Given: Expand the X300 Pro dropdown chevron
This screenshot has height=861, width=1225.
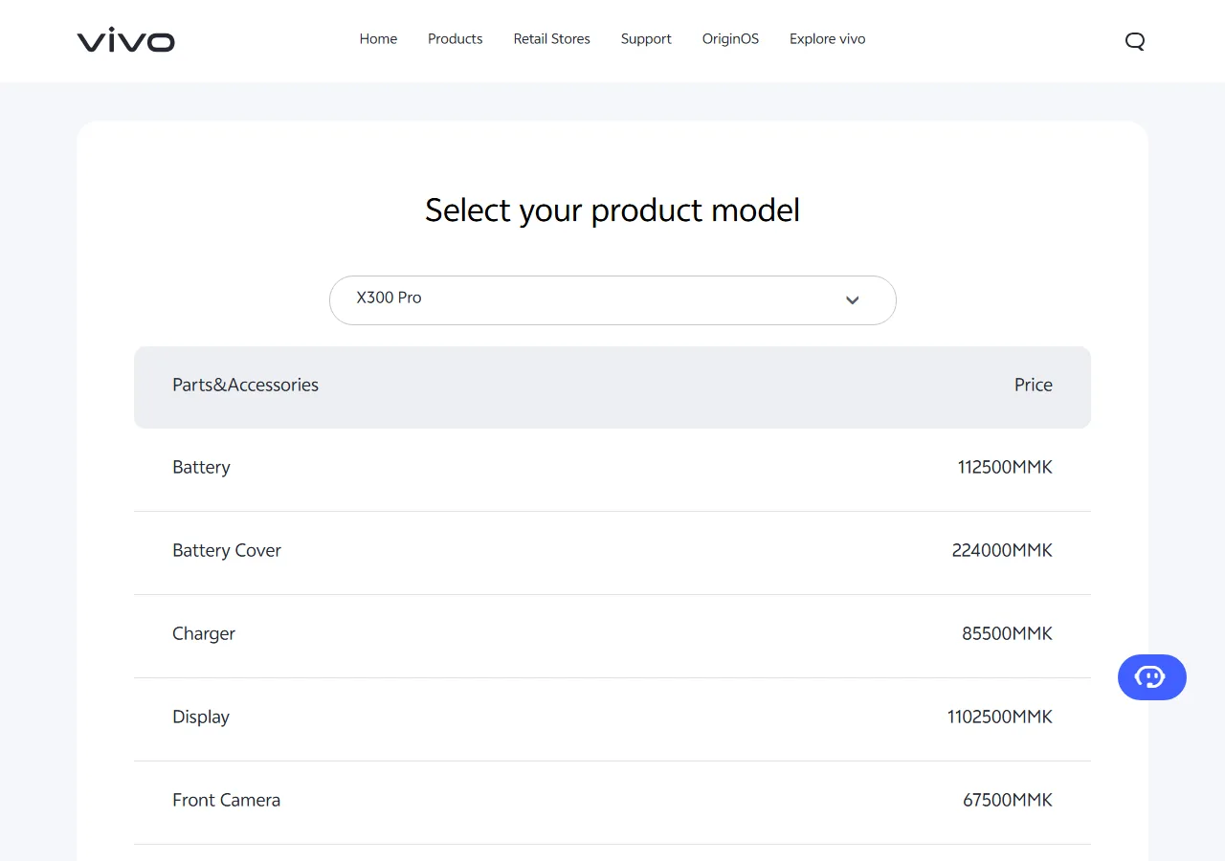Looking at the screenshot, I should [853, 300].
